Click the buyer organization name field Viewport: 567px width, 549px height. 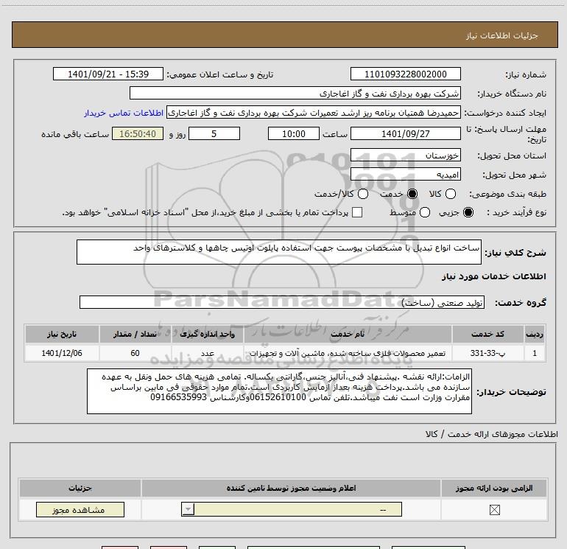point(295,94)
